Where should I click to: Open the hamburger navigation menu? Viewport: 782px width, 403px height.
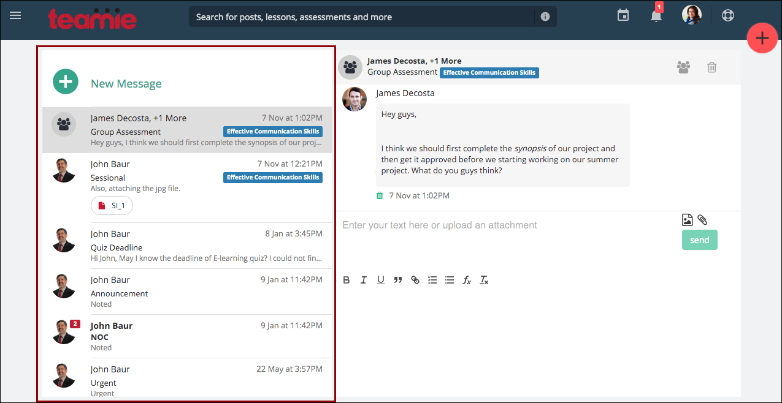tap(15, 15)
